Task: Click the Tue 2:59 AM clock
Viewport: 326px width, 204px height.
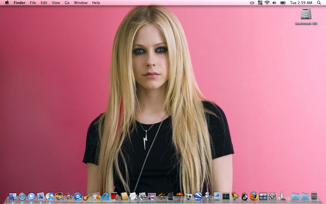Action: coord(301,3)
